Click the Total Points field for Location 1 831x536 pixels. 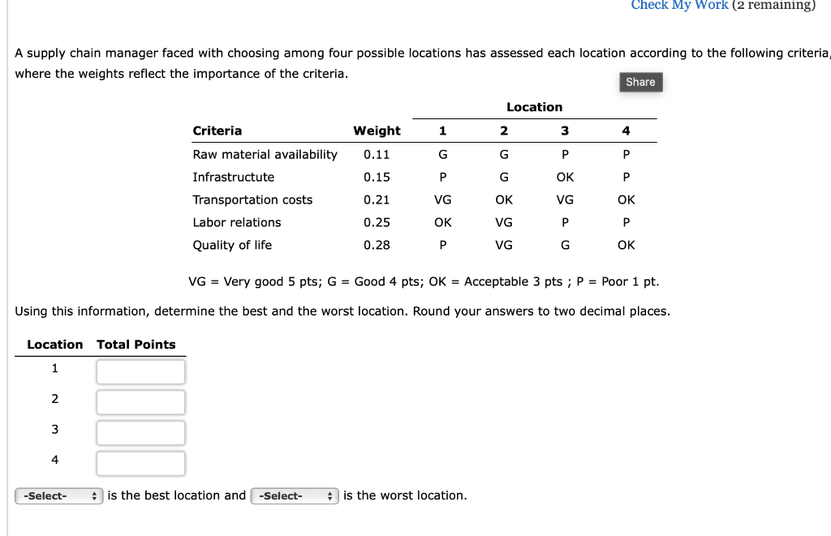(140, 371)
